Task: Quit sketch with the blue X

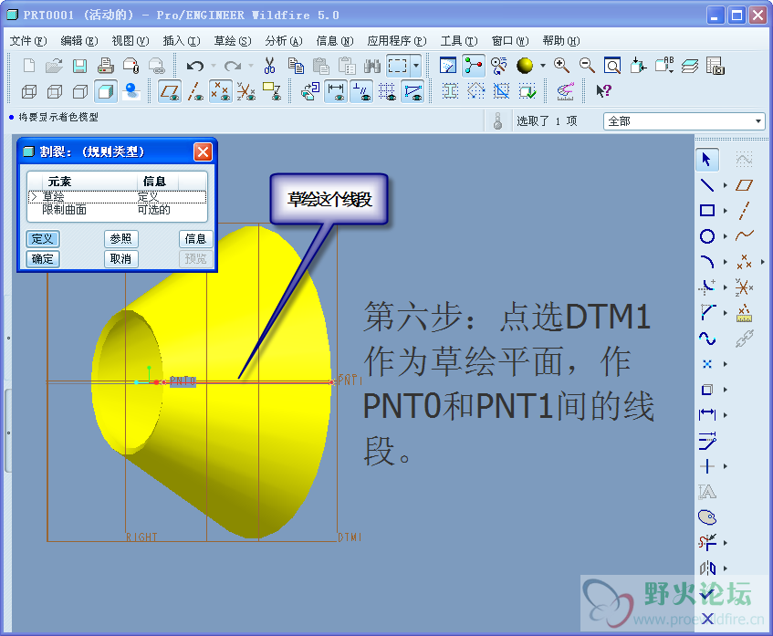Action: pyautogui.click(x=707, y=619)
